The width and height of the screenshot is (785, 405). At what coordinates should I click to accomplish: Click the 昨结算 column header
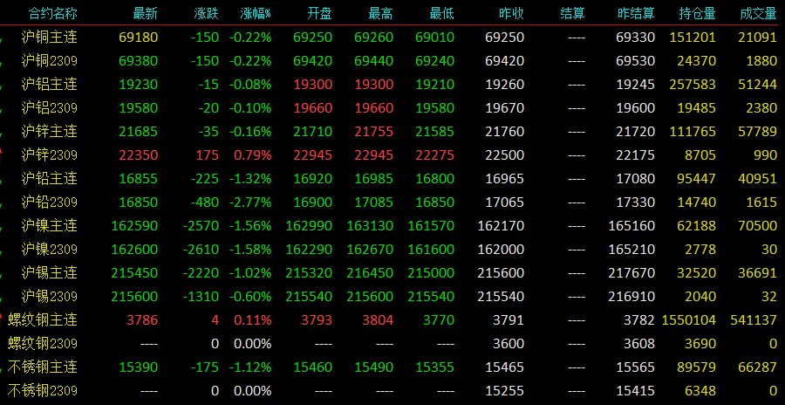pyautogui.click(x=636, y=14)
